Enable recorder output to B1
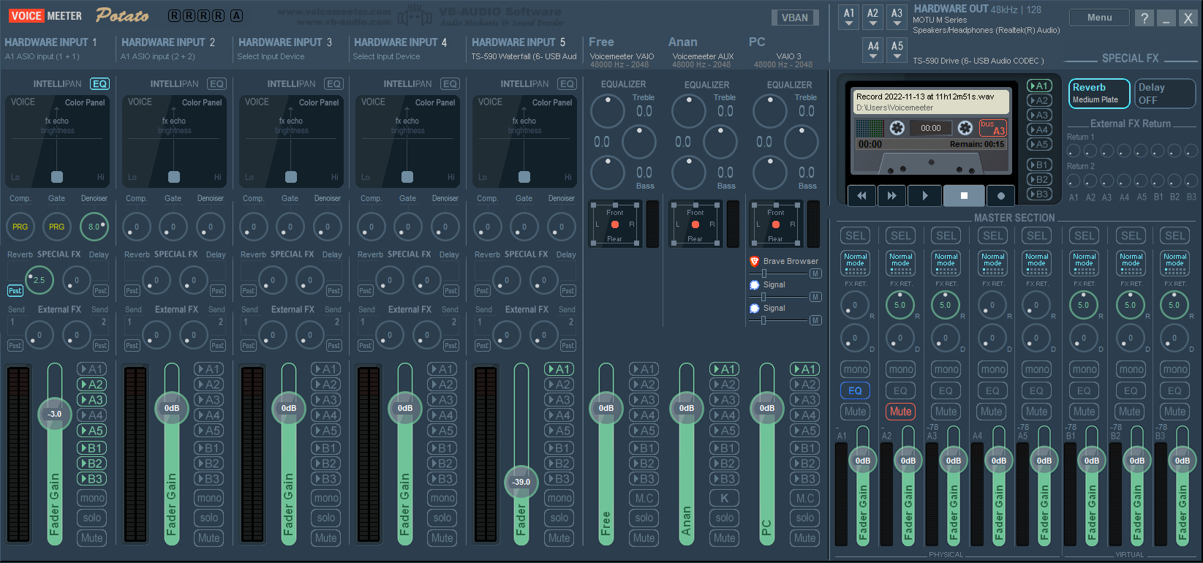Screen dimensions: 1203x563 tap(1040, 165)
